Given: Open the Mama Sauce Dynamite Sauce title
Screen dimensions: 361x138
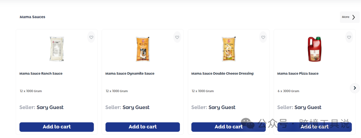Looking at the screenshot, I should (x=130, y=73).
